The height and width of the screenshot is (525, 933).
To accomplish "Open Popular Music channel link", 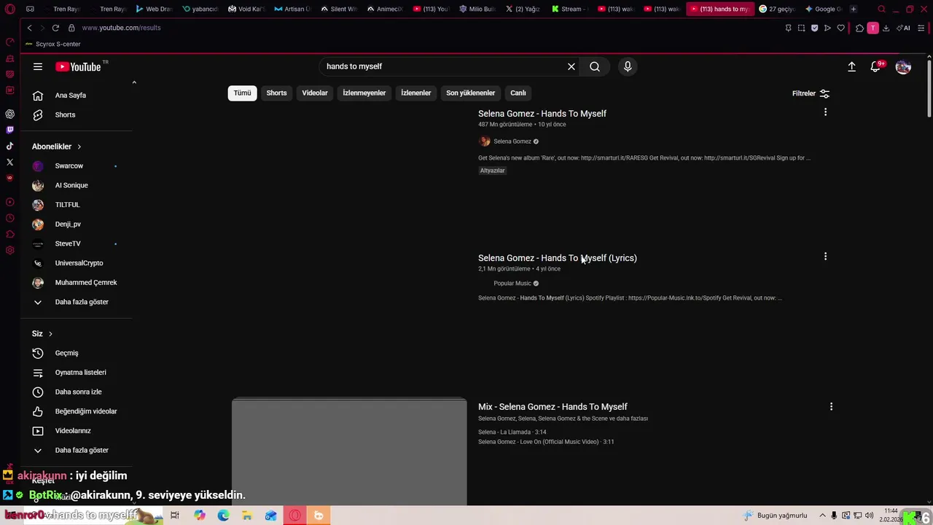I will pyautogui.click(x=512, y=284).
